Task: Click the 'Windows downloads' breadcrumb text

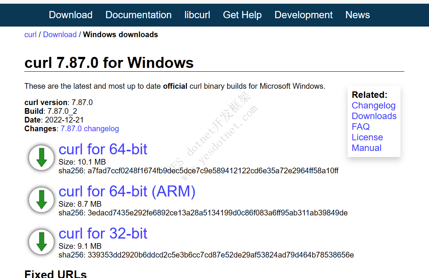Action: (x=120, y=35)
